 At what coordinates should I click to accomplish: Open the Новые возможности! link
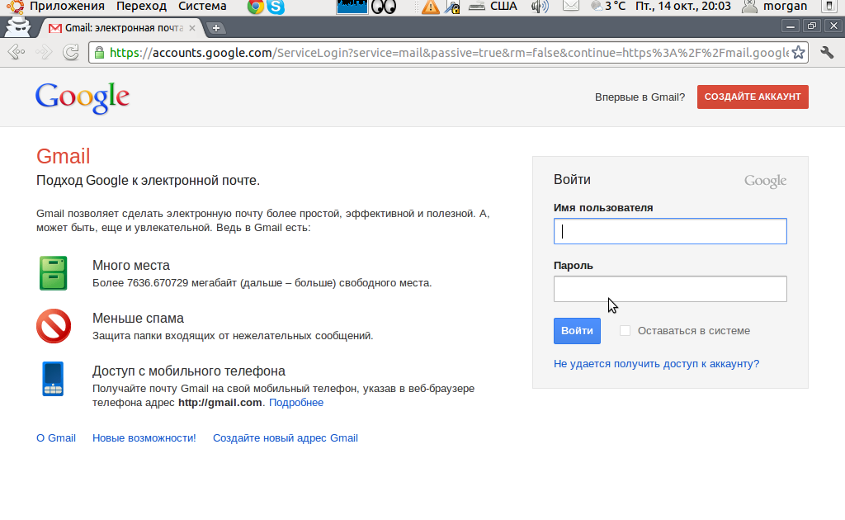pos(144,438)
